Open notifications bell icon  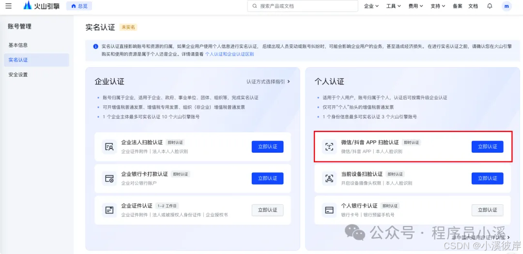(x=490, y=6)
